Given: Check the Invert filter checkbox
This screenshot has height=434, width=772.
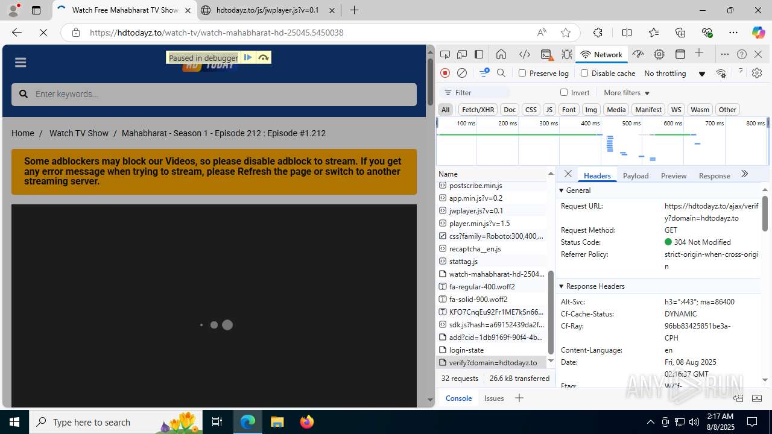Looking at the screenshot, I should [564, 92].
